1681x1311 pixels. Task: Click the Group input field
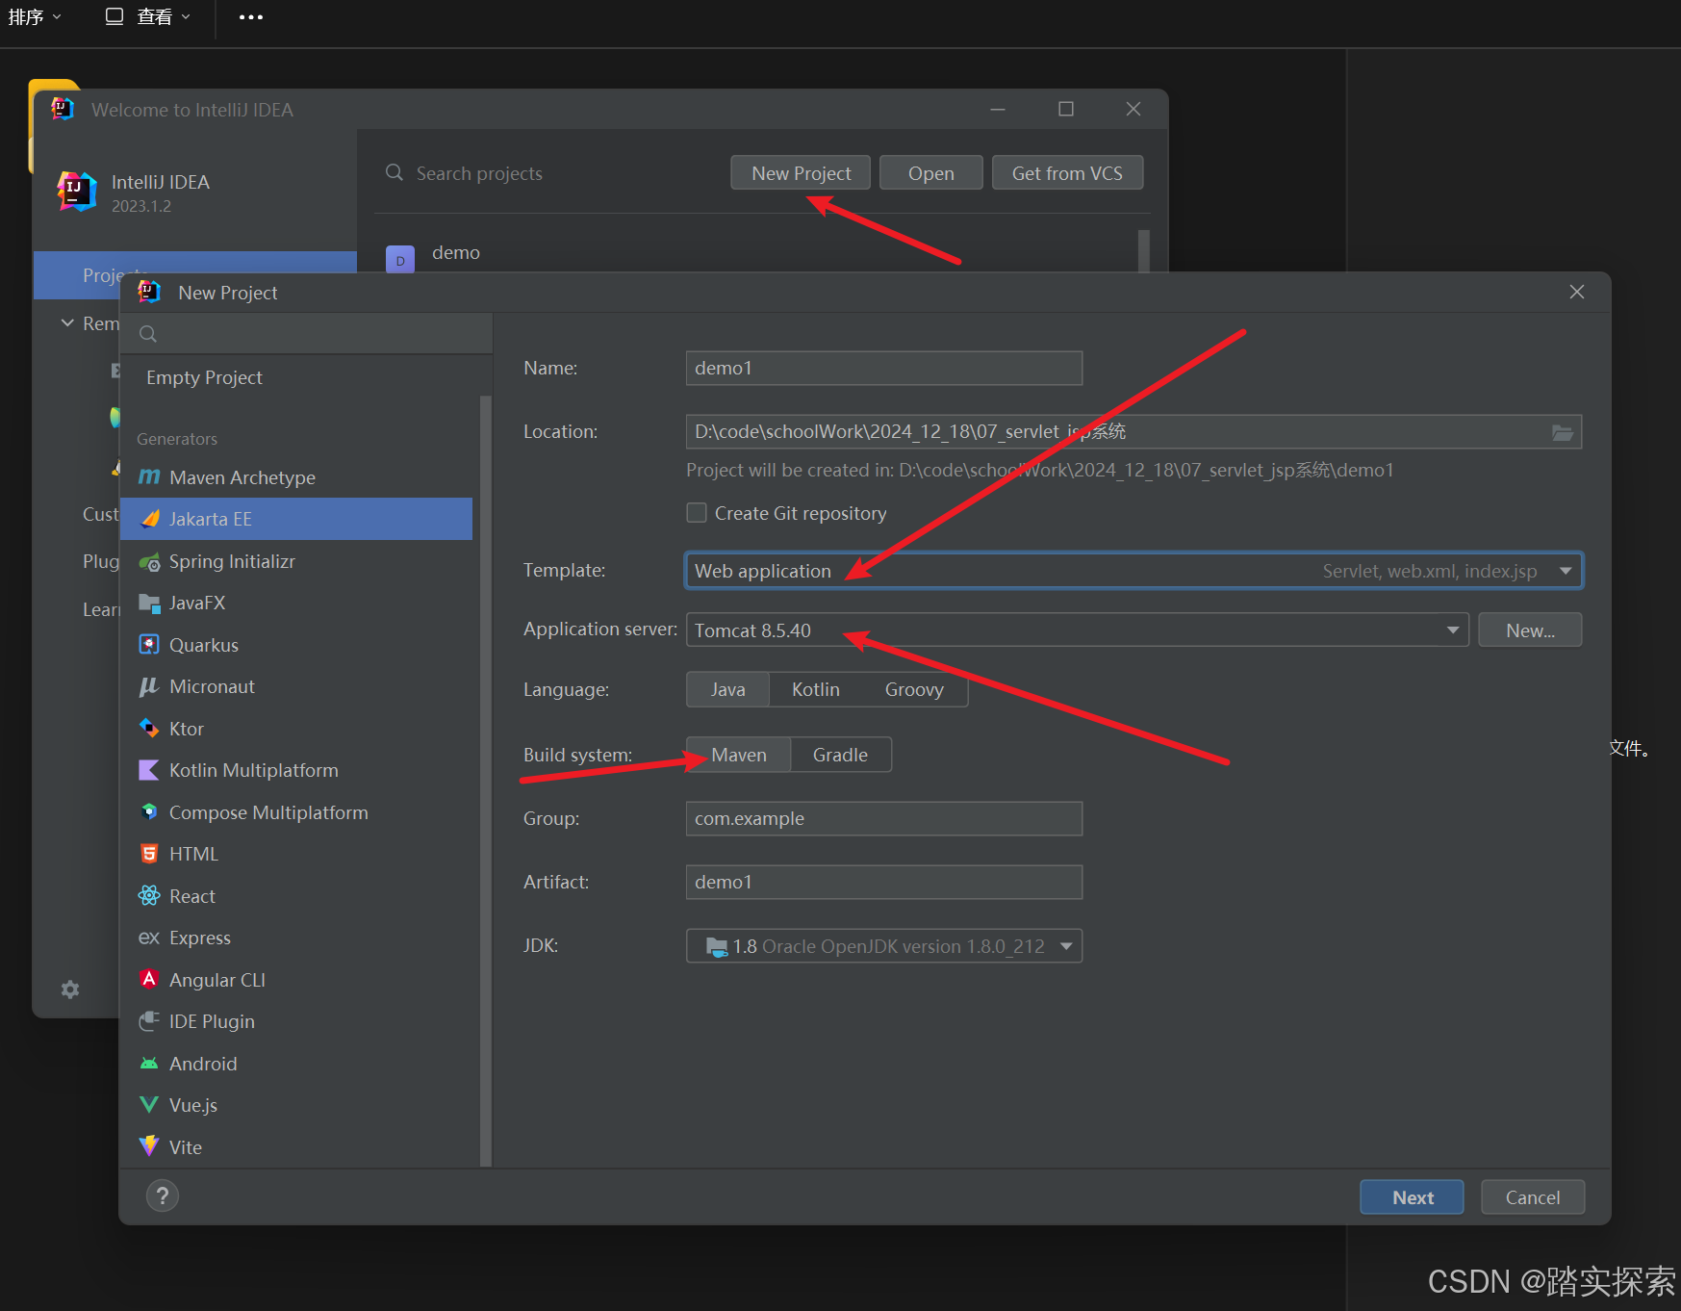884,818
